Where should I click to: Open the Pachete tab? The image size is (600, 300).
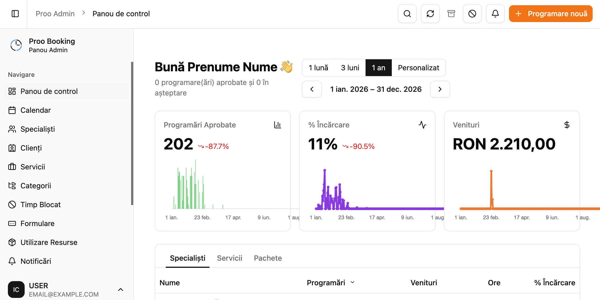[268, 258]
